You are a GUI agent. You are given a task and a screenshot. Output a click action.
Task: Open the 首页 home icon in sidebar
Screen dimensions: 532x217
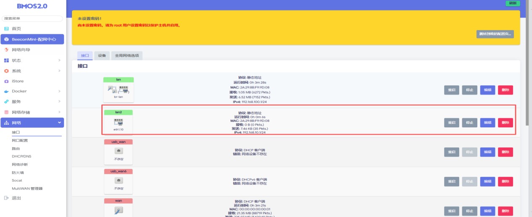(6, 28)
